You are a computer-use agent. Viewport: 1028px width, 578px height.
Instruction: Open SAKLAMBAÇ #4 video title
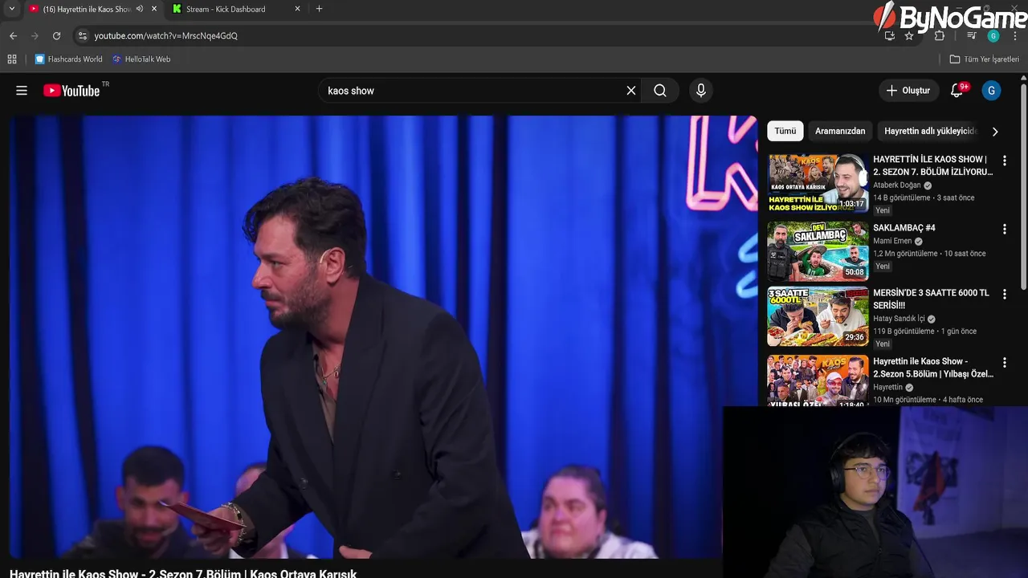pos(904,228)
